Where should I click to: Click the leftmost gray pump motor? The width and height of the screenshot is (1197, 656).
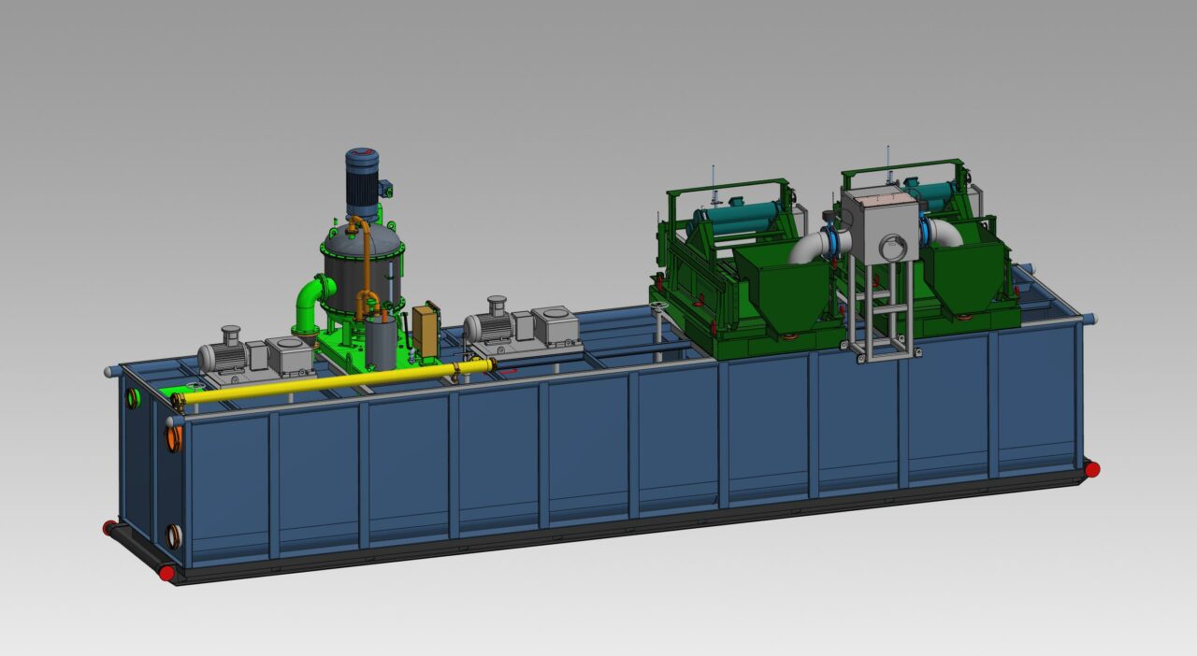point(221,356)
